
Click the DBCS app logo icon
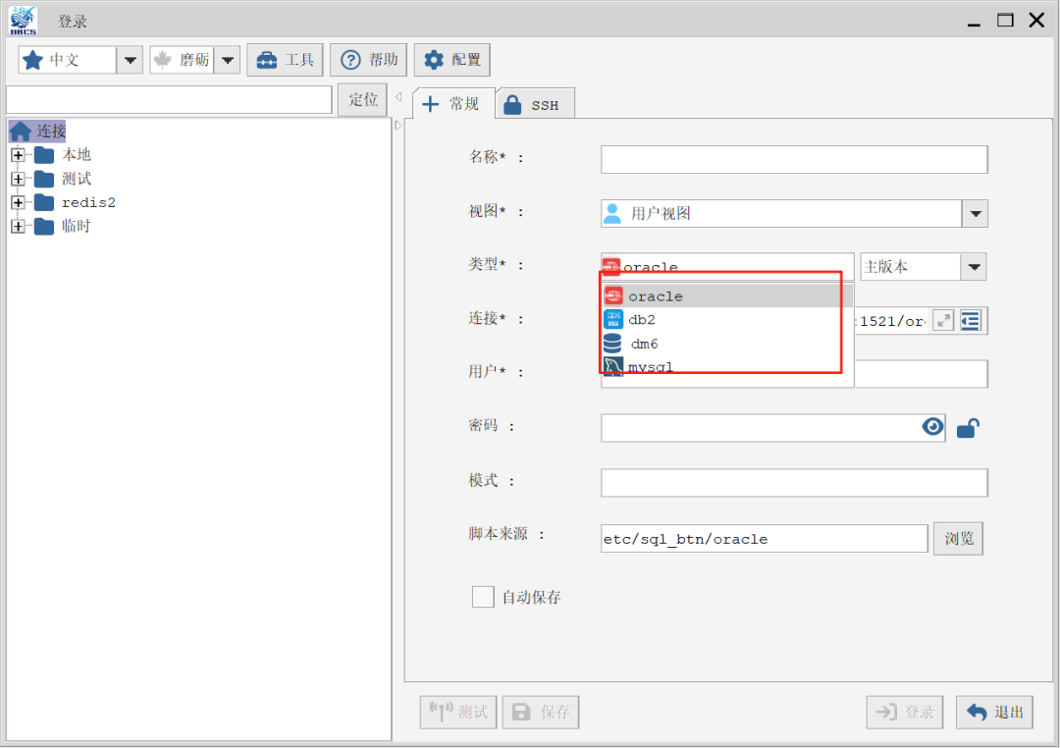23,21
